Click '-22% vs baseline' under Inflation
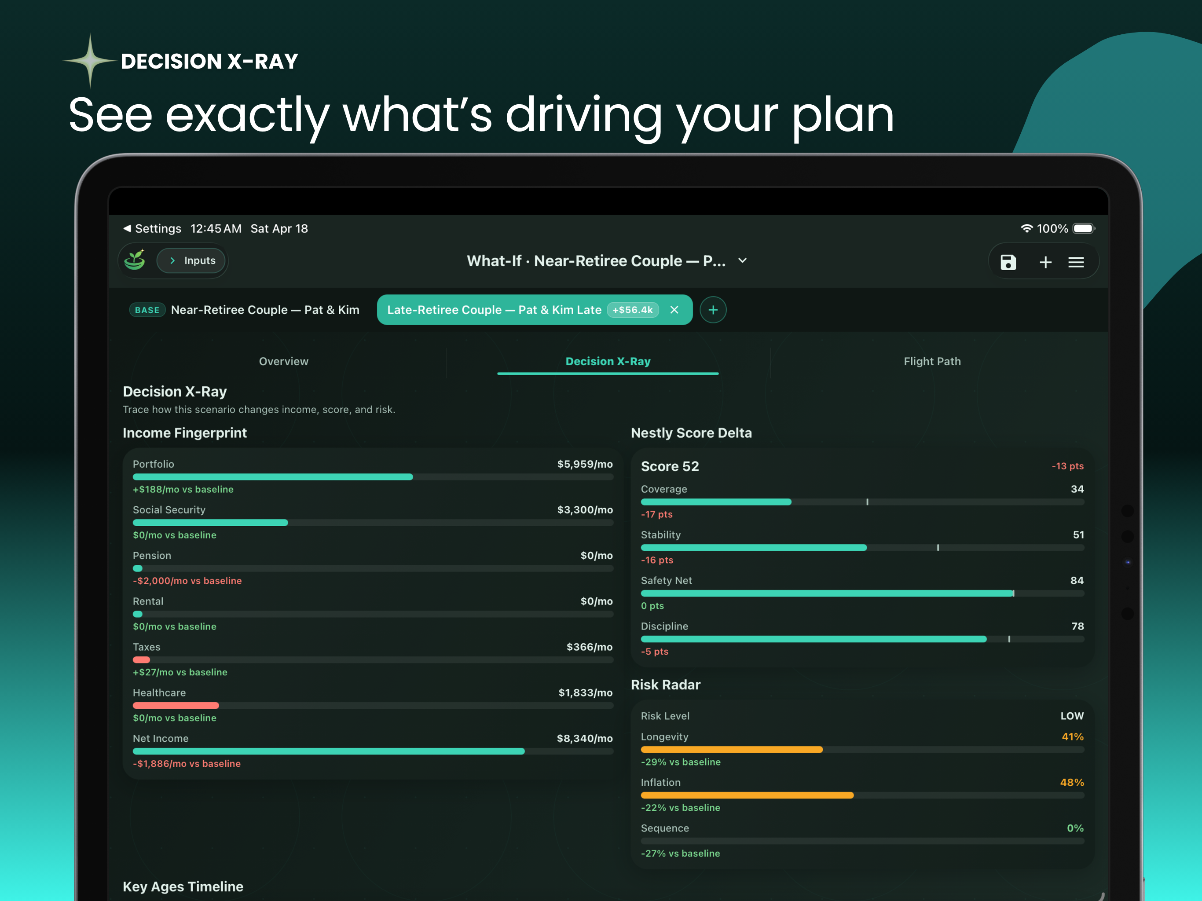 (x=680, y=808)
